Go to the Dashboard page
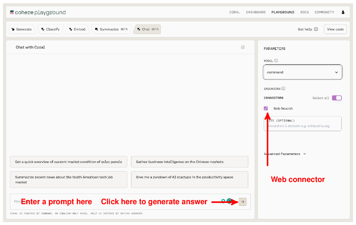 pos(256,12)
